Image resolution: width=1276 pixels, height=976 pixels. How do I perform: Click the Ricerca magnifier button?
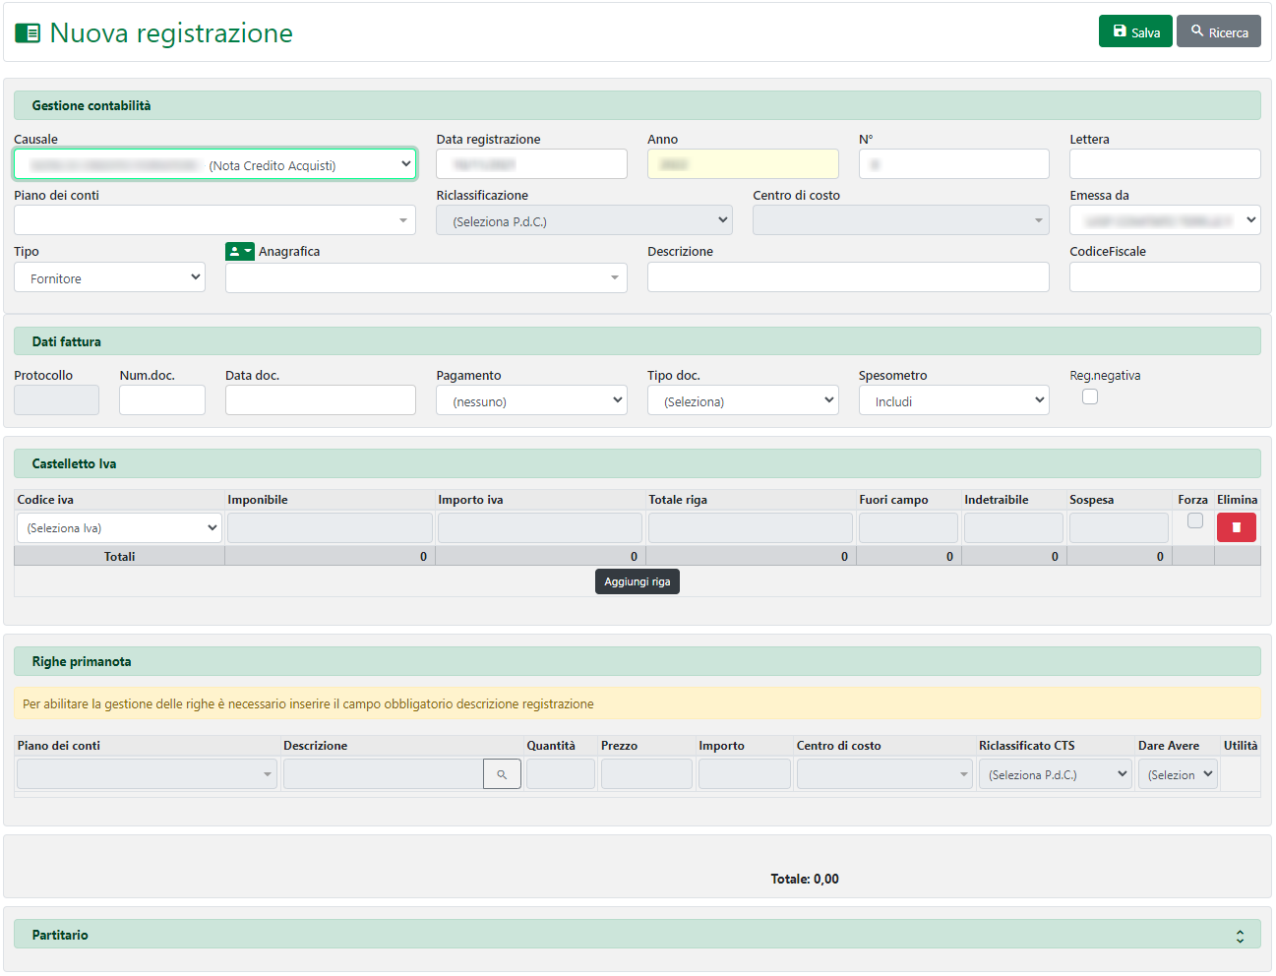(x=1218, y=31)
